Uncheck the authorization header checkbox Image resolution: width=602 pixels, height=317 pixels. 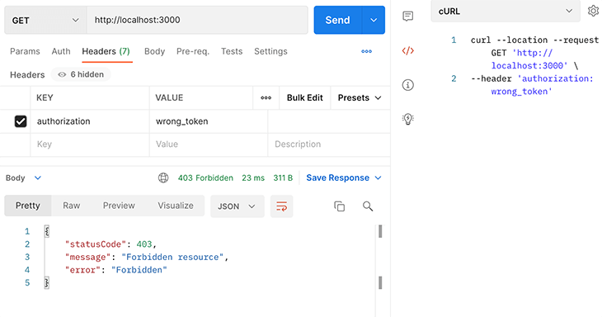click(x=21, y=121)
